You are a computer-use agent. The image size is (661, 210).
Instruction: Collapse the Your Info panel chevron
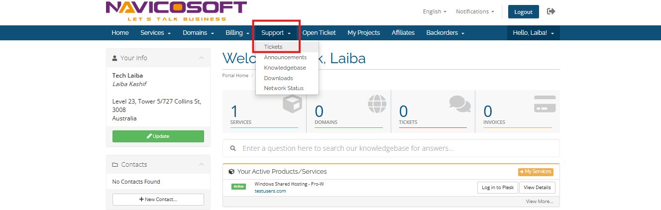coord(201,58)
